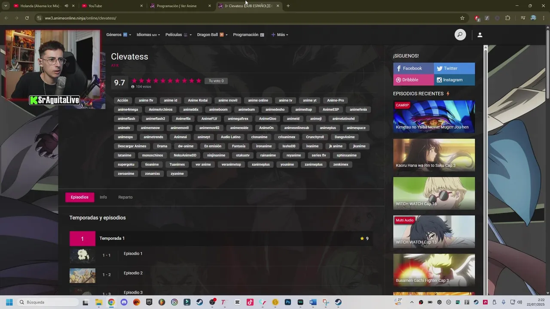
Task: Expand the Más dropdown menu
Action: coord(280,35)
